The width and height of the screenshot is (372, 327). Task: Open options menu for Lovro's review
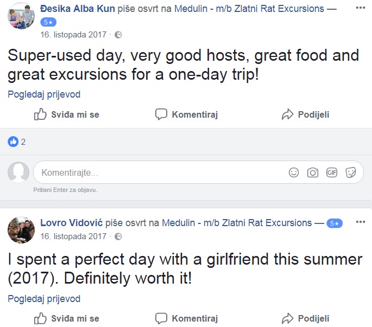pos(361,222)
